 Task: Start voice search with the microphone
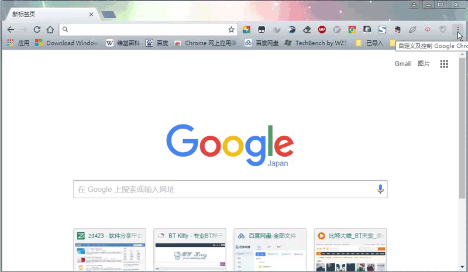pyautogui.click(x=380, y=189)
